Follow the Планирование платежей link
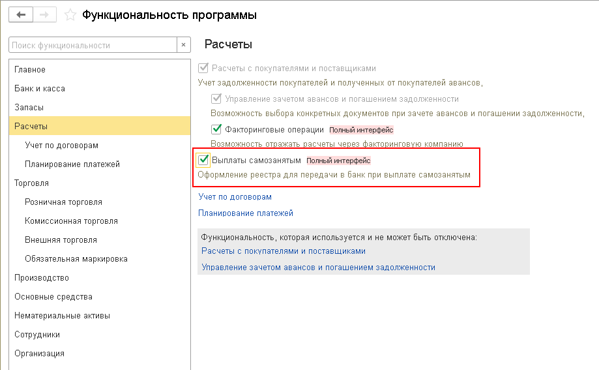The image size is (599, 370). click(246, 213)
